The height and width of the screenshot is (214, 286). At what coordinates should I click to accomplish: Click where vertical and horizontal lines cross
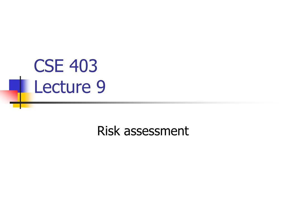(20, 103)
